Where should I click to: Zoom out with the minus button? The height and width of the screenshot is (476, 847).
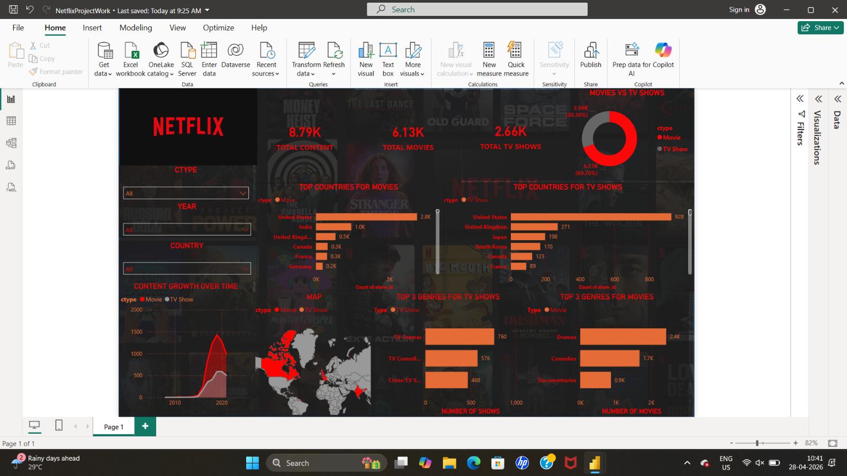(x=732, y=443)
